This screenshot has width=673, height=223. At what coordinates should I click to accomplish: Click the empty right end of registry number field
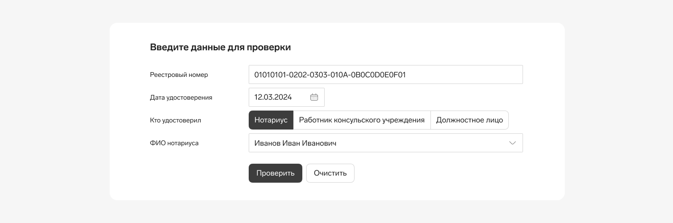[x=484, y=74]
